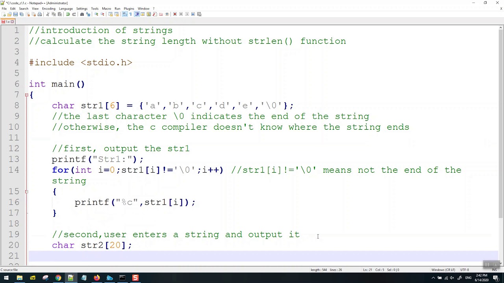The width and height of the screenshot is (504, 283).
Task: Collapse the main function fold at line 7
Action: 26,95
